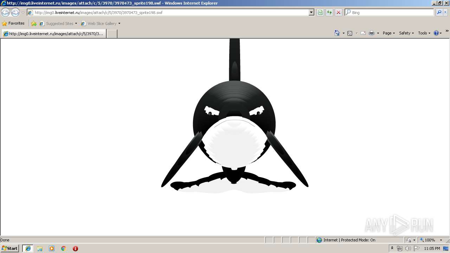The width and height of the screenshot is (450, 253).
Task: Click the Add to Favorites Bar icon
Action: [x=34, y=24]
